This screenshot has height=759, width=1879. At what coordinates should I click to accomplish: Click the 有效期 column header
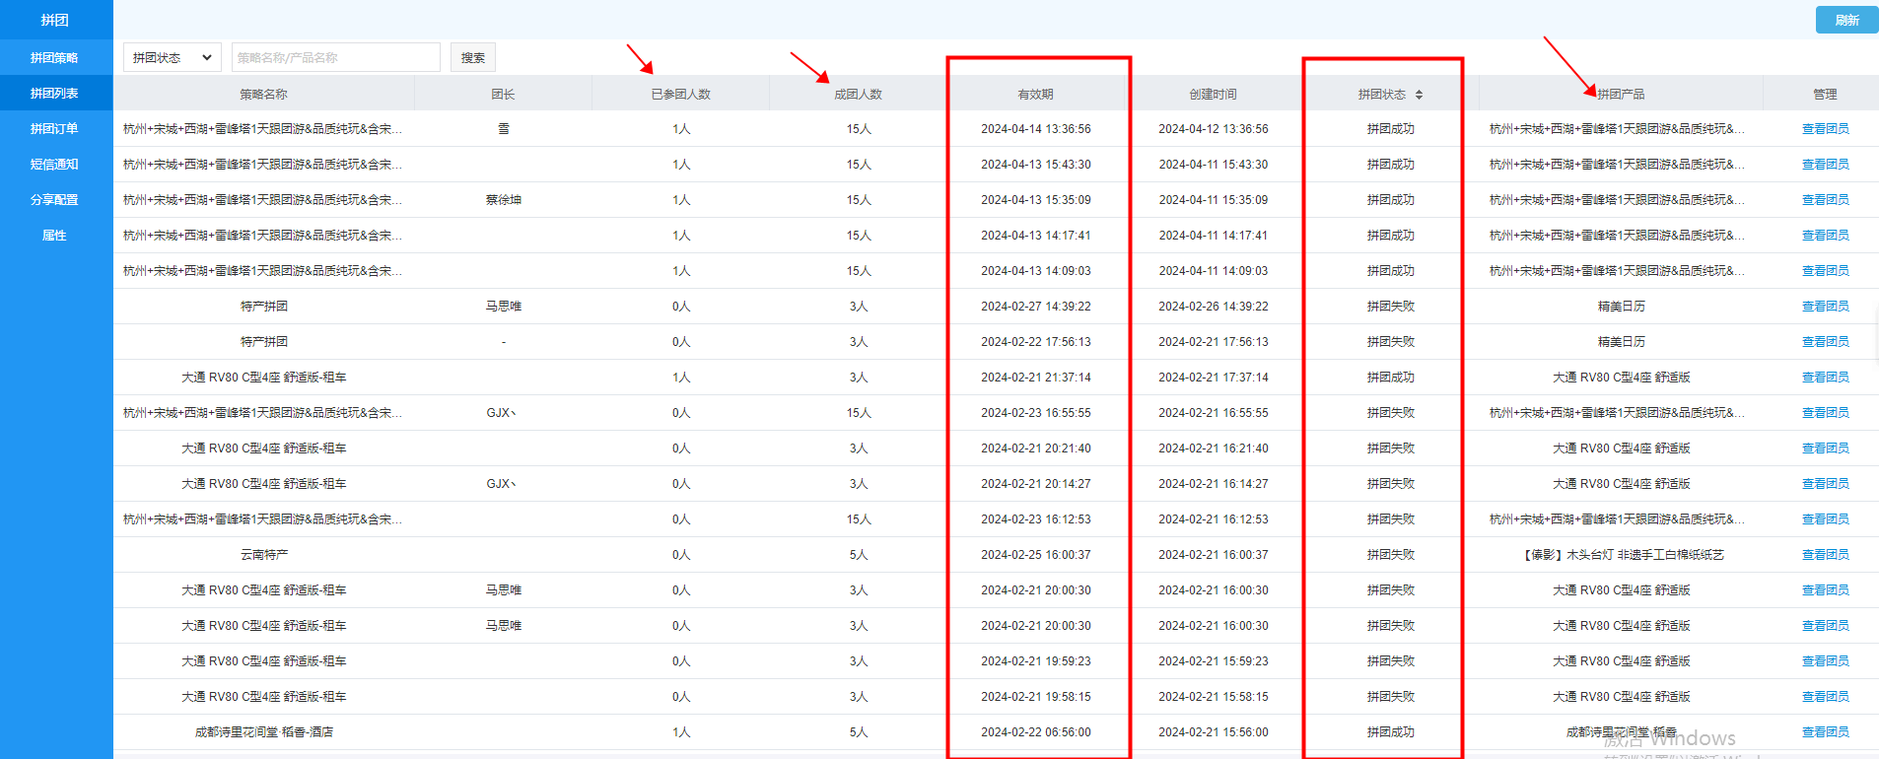point(1035,95)
